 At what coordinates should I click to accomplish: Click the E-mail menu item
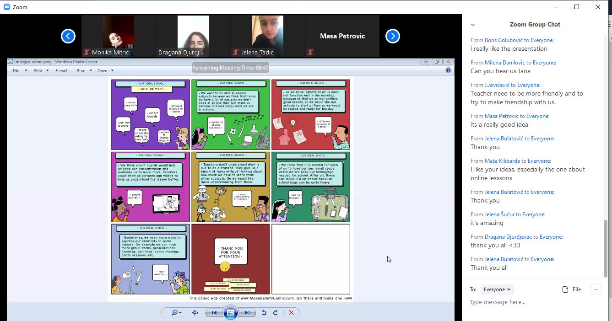pyautogui.click(x=61, y=71)
